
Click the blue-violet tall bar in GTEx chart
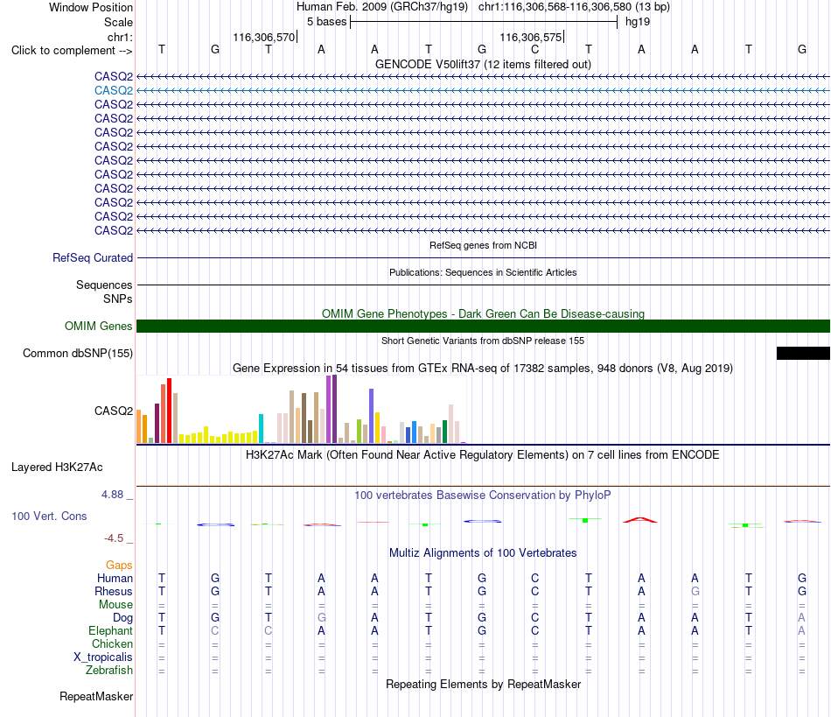pyautogui.click(x=372, y=416)
